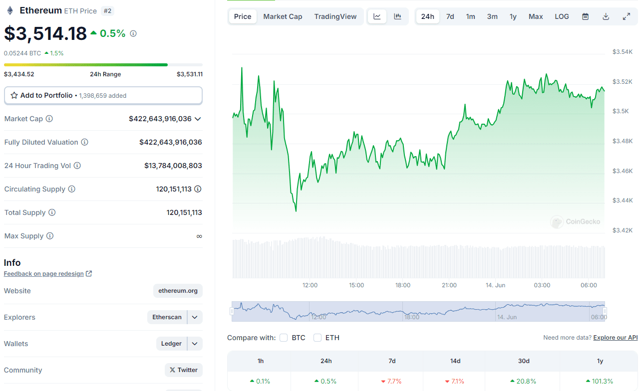Screen dimensions: 642x391
Task: Expand chart to fullscreen icon
Action: point(627,16)
